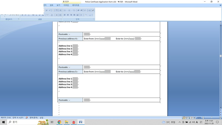222x125 pixels.
Task: Open the Clipboard (클립보드) dialog launcher
Action: (x=19, y=19)
